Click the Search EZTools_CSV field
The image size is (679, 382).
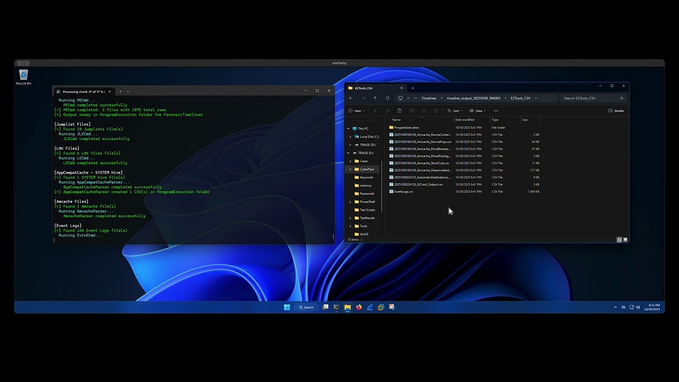[x=593, y=98]
